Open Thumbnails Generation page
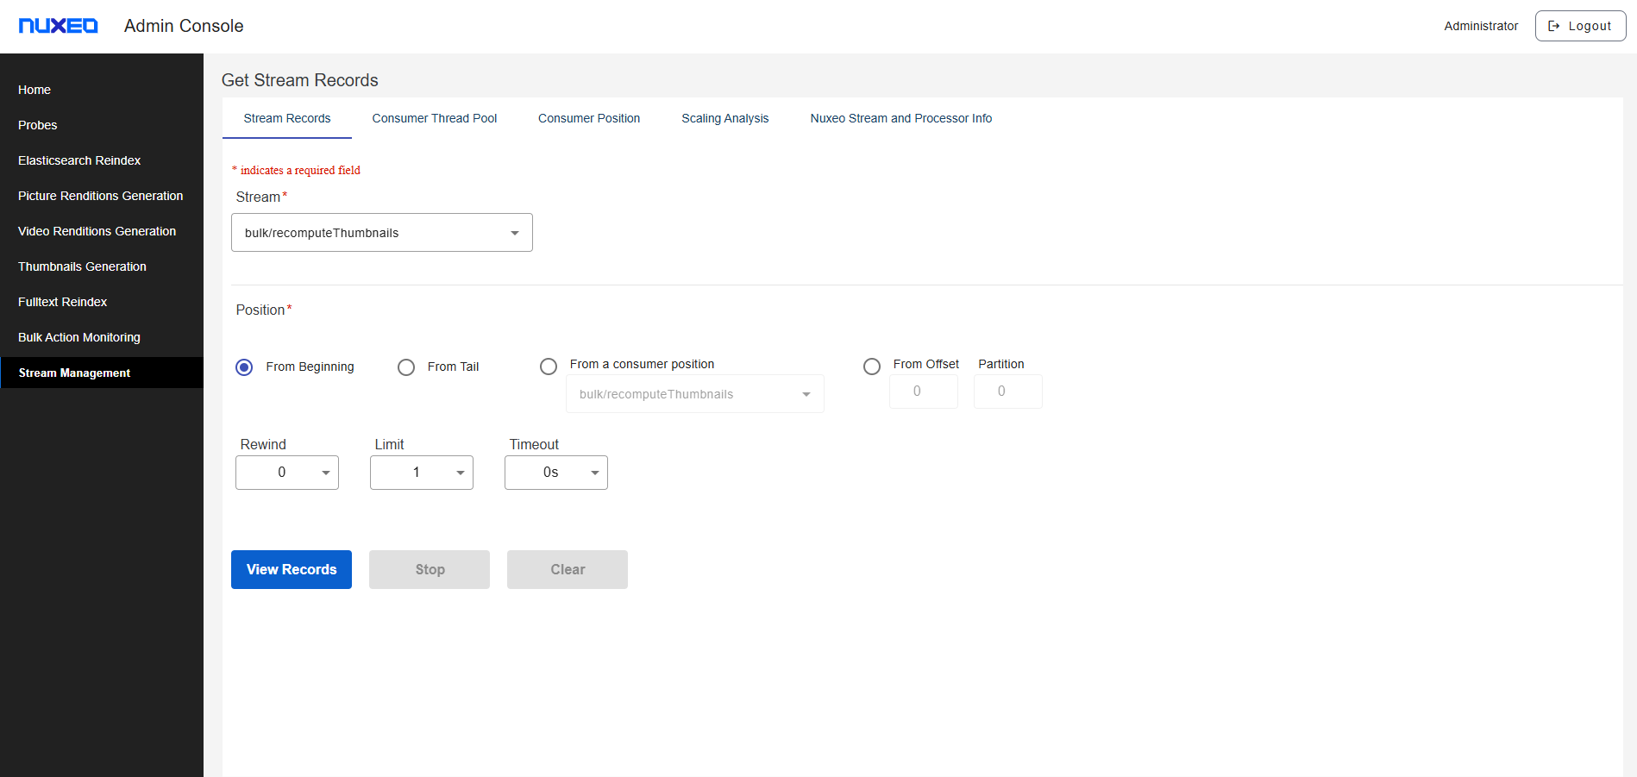Image resolution: width=1637 pixels, height=777 pixels. (x=82, y=266)
